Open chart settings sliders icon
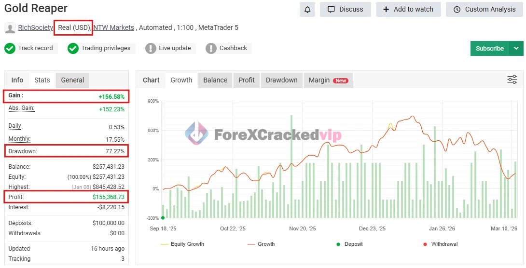 point(512,80)
